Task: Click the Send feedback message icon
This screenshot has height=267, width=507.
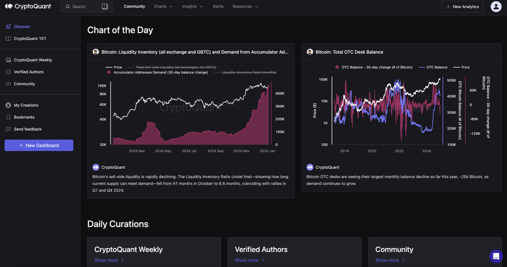Action: (8, 129)
